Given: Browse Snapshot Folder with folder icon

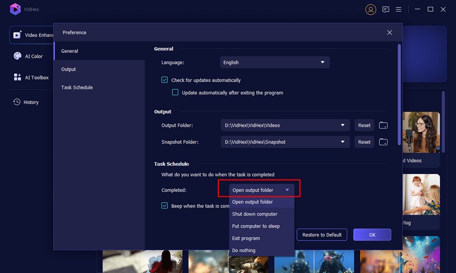Looking at the screenshot, I should tap(383, 142).
